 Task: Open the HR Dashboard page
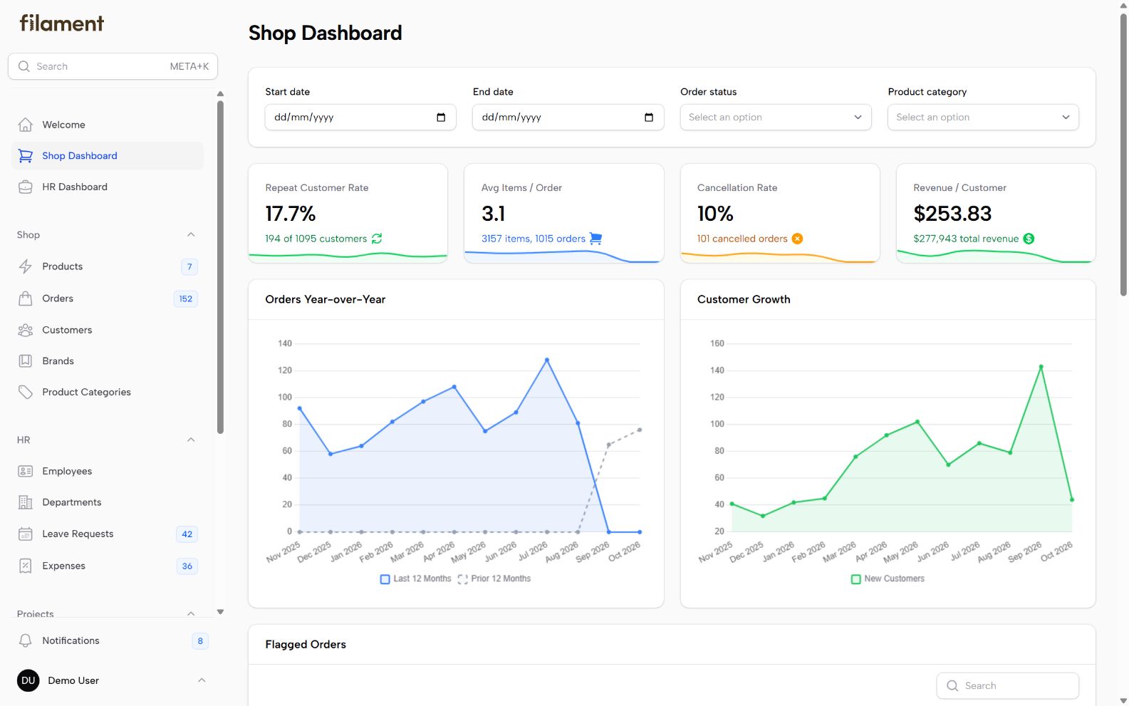[x=108, y=187]
